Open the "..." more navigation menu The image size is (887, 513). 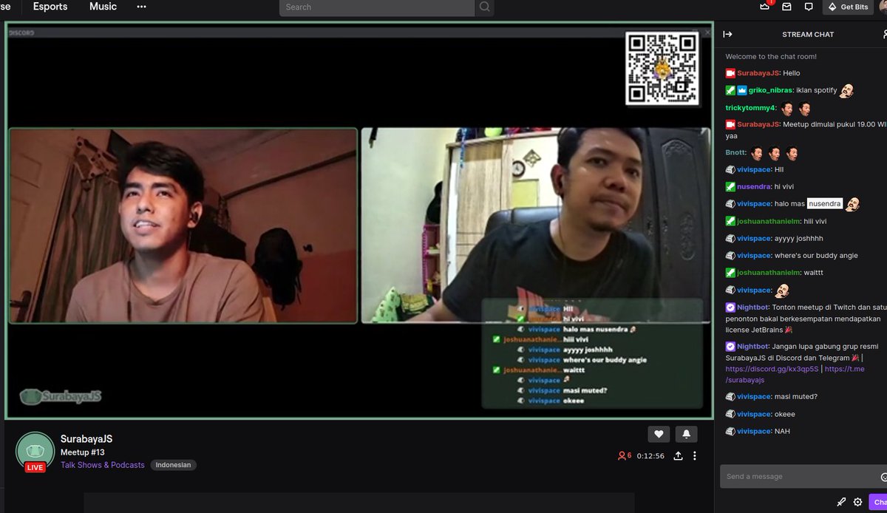point(140,7)
